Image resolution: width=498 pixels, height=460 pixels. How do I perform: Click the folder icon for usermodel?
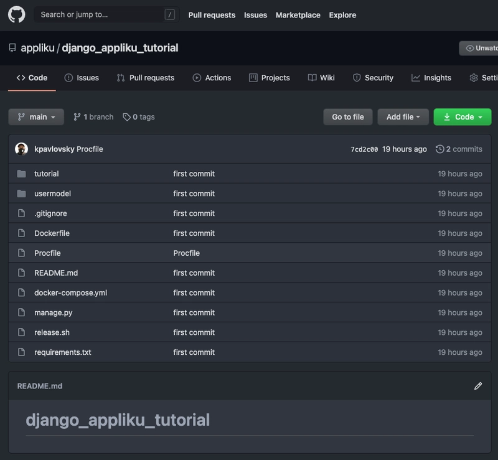(21, 194)
